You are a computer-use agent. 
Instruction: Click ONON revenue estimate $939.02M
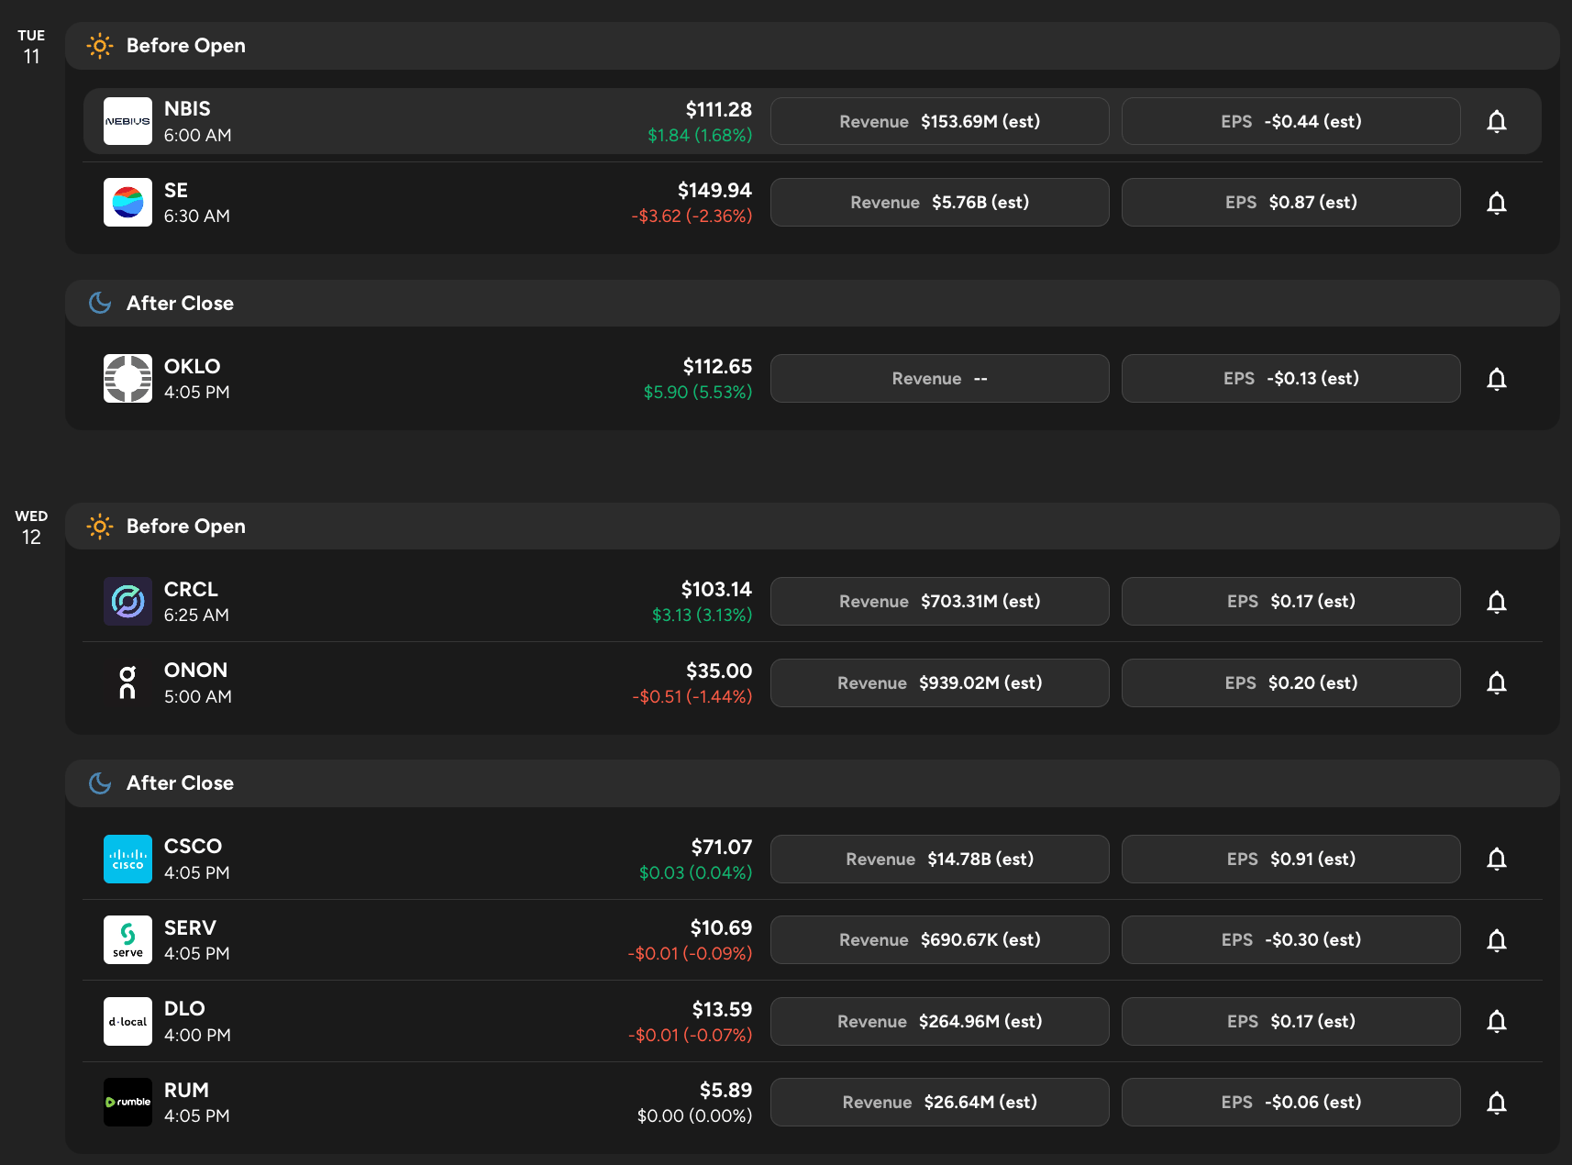click(940, 682)
